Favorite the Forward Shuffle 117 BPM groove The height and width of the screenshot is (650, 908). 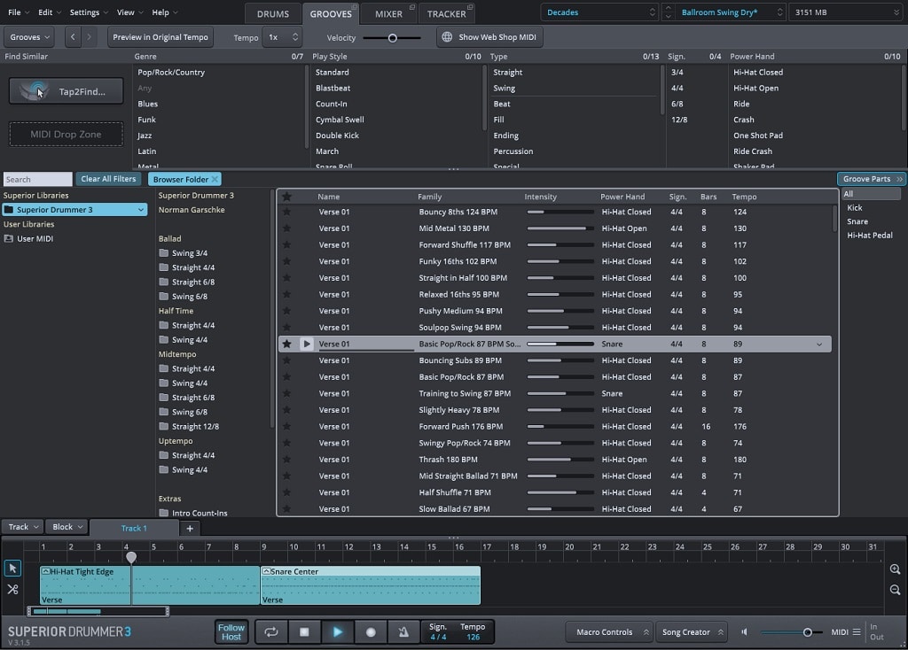coord(286,245)
